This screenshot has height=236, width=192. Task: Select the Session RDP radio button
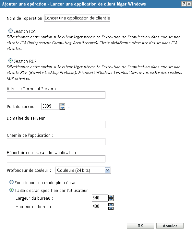pyautogui.click(x=10, y=61)
